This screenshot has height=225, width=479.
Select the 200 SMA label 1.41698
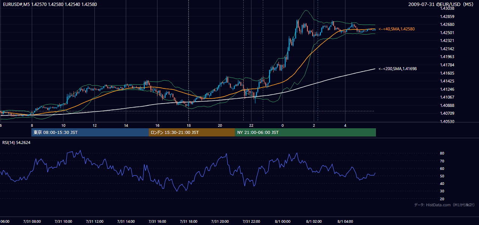point(398,69)
